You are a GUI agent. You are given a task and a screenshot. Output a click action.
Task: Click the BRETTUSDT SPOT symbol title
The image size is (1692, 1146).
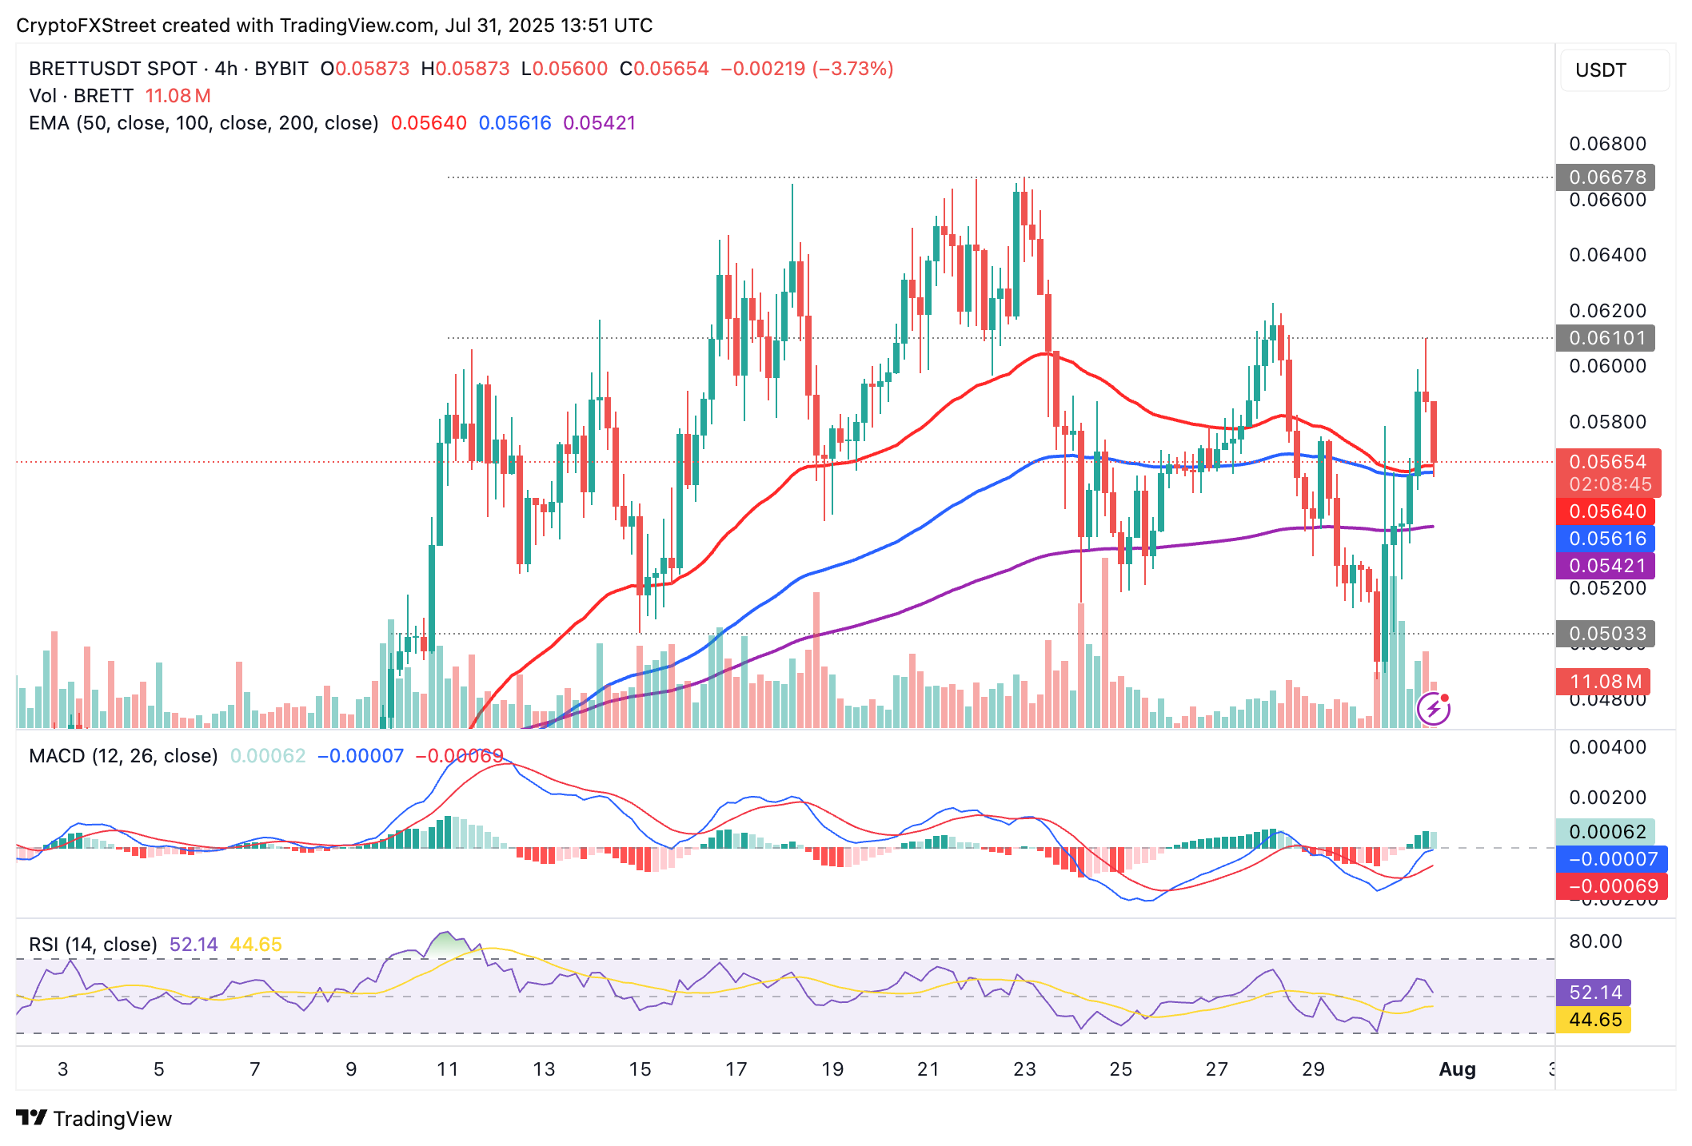[x=113, y=69]
